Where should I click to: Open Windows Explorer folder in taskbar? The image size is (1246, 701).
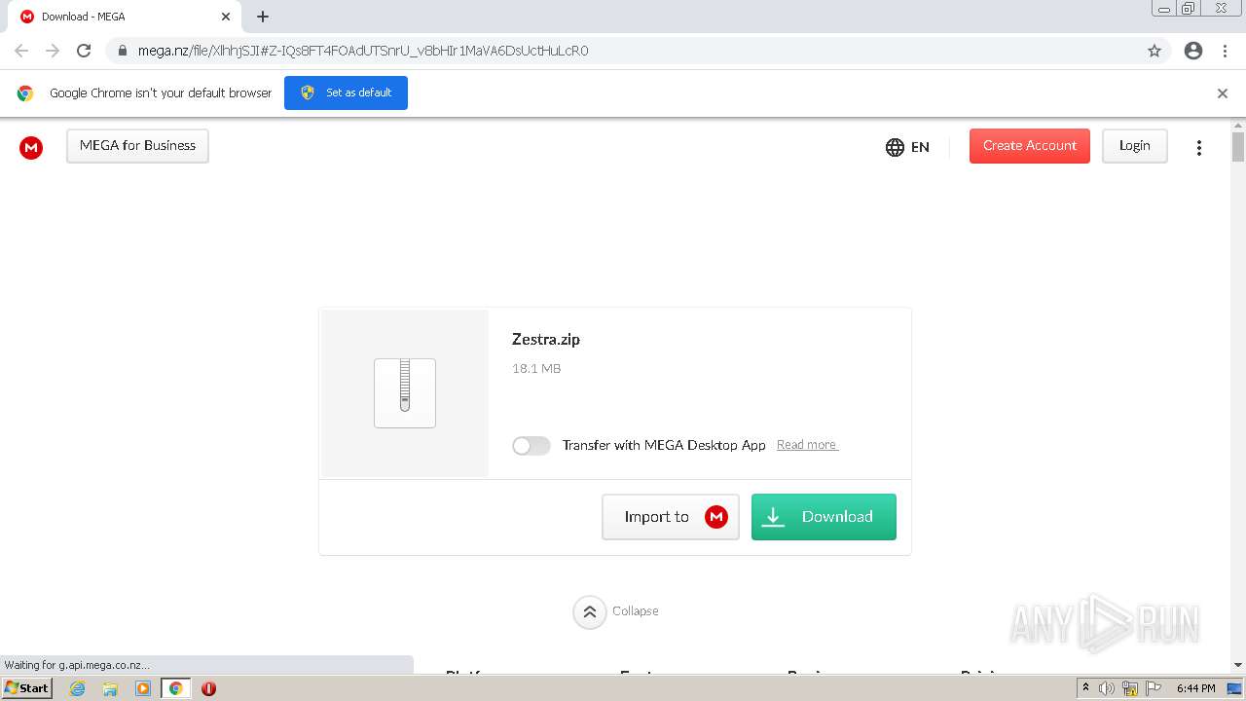[110, 688]
